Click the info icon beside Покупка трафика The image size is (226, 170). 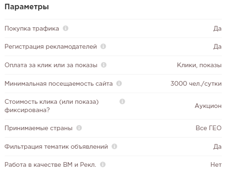pos(66,28)
